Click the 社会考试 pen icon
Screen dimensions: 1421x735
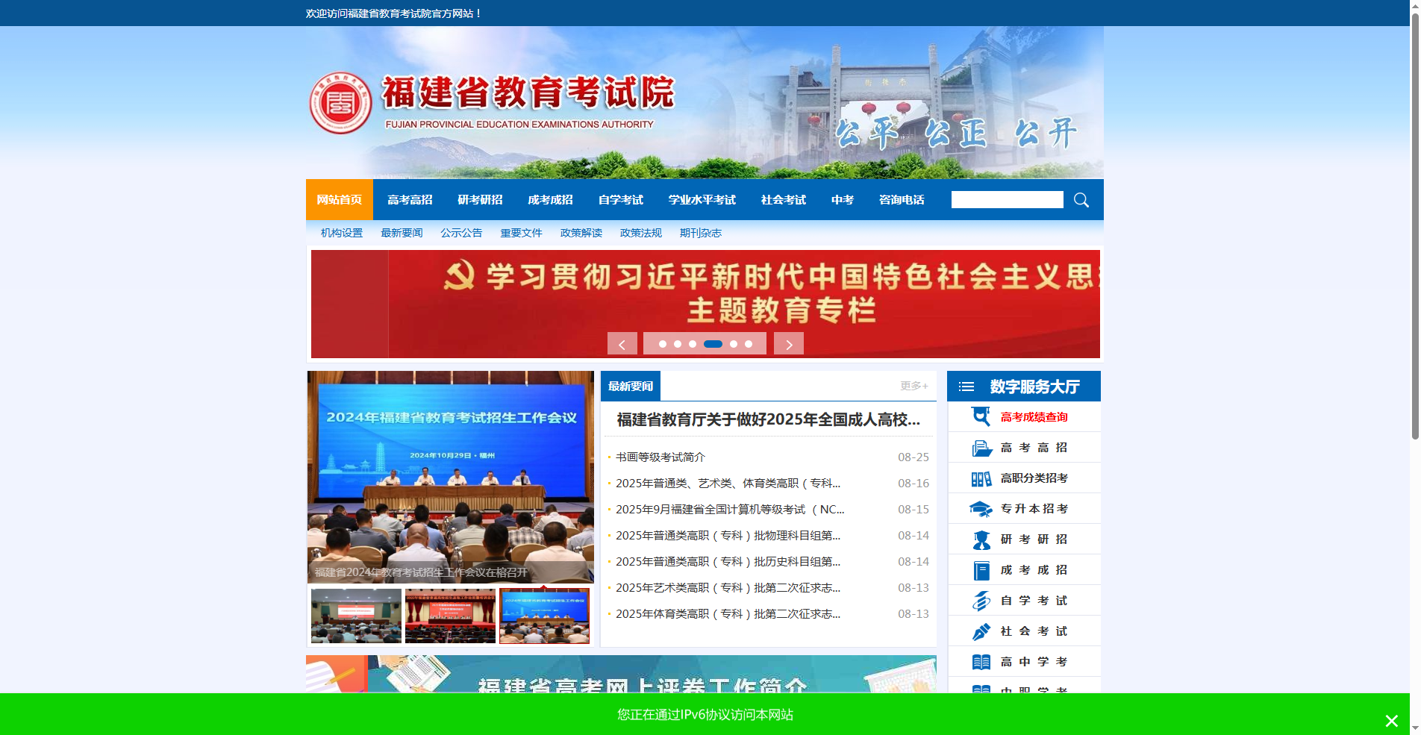point(980,631)
